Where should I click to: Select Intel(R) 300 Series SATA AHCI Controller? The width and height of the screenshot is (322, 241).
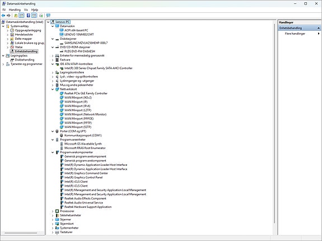pos(99,68)
